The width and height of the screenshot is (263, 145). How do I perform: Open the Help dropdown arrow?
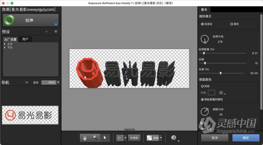(178, 141)
